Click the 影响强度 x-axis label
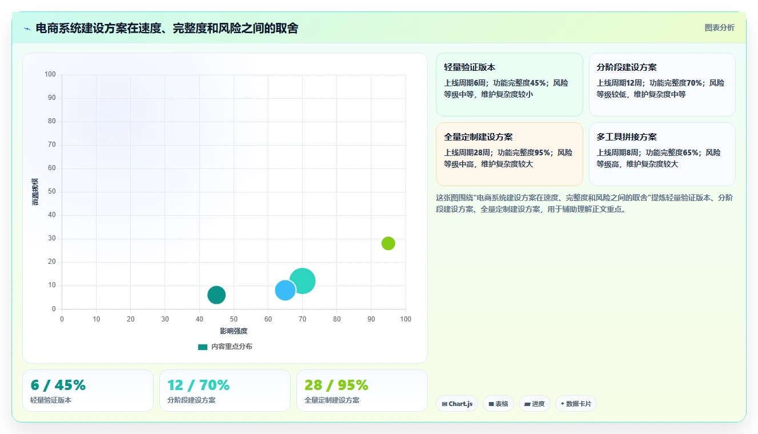 pos(234,331)
